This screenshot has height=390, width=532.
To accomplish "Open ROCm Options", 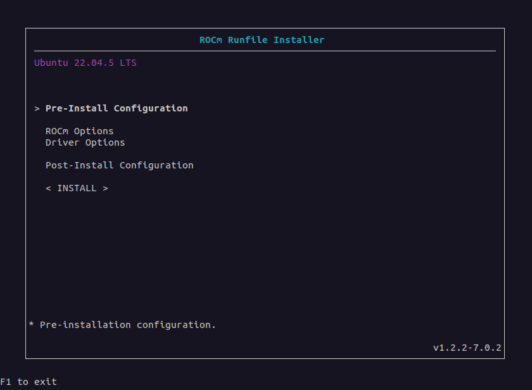I will click(80, 131).
